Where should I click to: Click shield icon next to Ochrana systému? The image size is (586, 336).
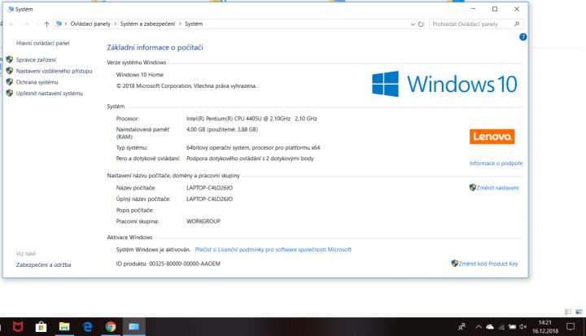pyautogui.click(x=10, y=82)
